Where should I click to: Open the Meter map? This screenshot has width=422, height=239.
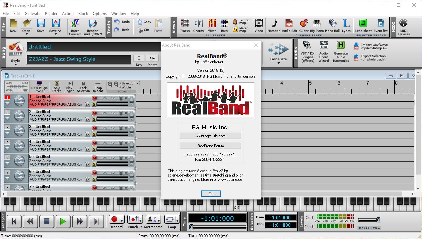[x=235, y=29]
